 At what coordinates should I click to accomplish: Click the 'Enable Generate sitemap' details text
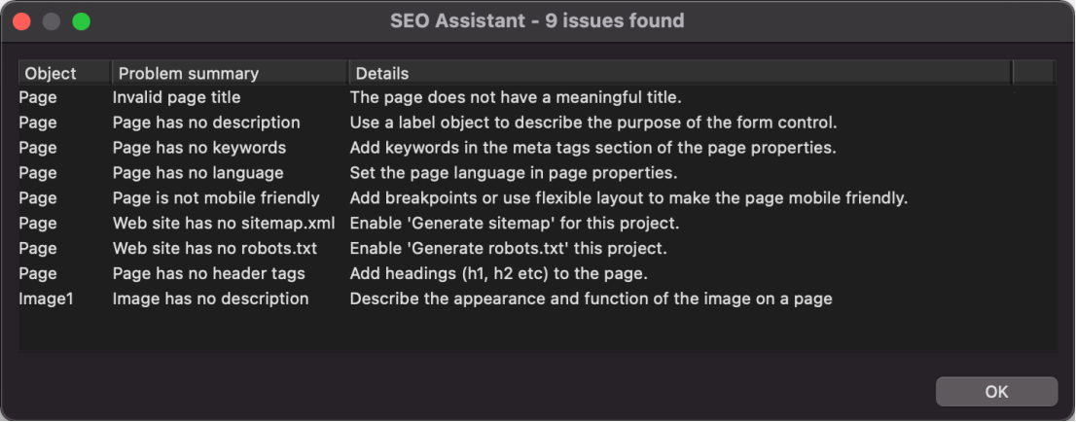pyautogui.click(x=515, y=223)
